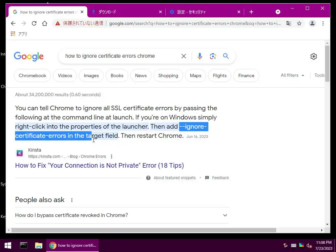Click the not-secure warning triangle icon

pyautogui.click(x=58, y=23)
